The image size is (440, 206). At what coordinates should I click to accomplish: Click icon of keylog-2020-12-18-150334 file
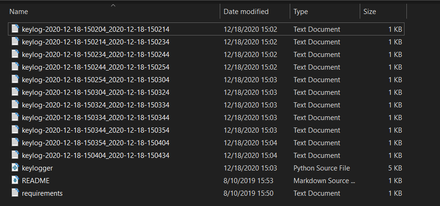[x=14, y=117]
